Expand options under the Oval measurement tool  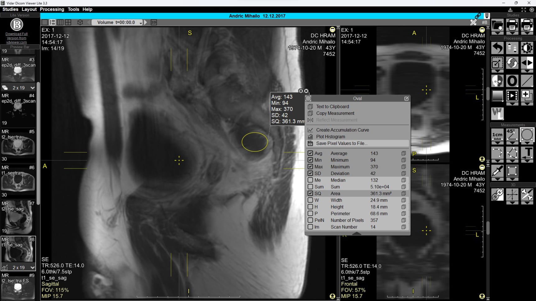(x=527, y=143)
